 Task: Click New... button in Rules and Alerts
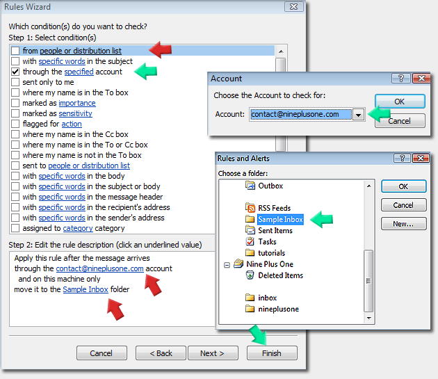pos(403,224)
